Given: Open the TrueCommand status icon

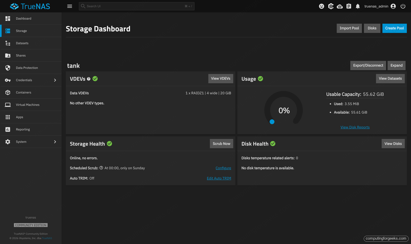Looking at the screenshot, I should click(x=331, y=6).
